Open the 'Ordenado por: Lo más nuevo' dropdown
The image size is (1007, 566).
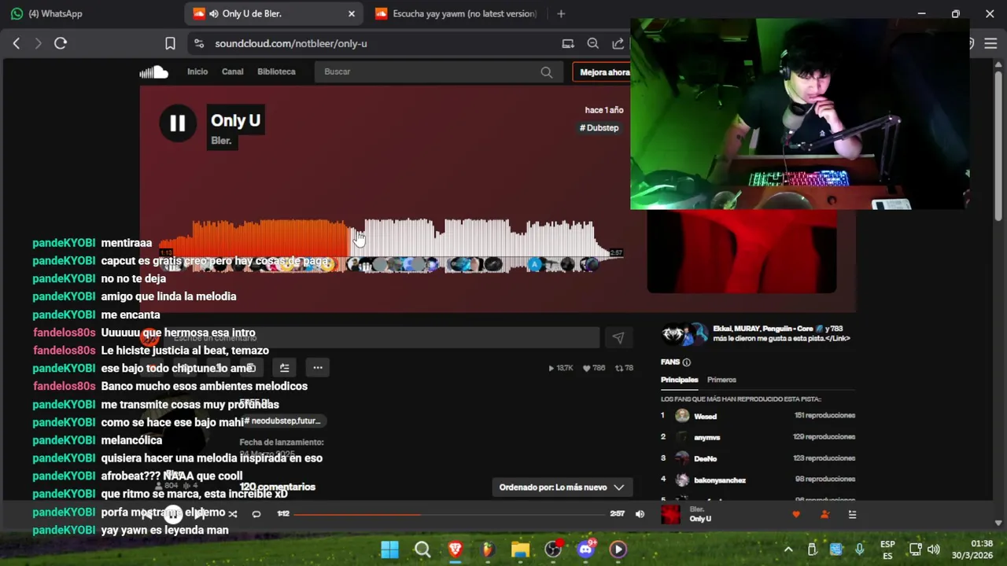[562, 487]
